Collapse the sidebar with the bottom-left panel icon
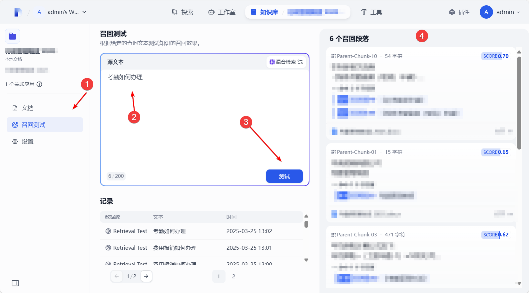 15,283
